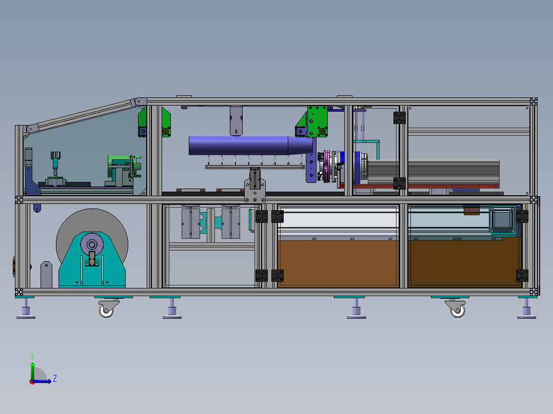Select the gray clamp block below nozzle bar
The image size is (553, 414).
[x=254, y=190]
